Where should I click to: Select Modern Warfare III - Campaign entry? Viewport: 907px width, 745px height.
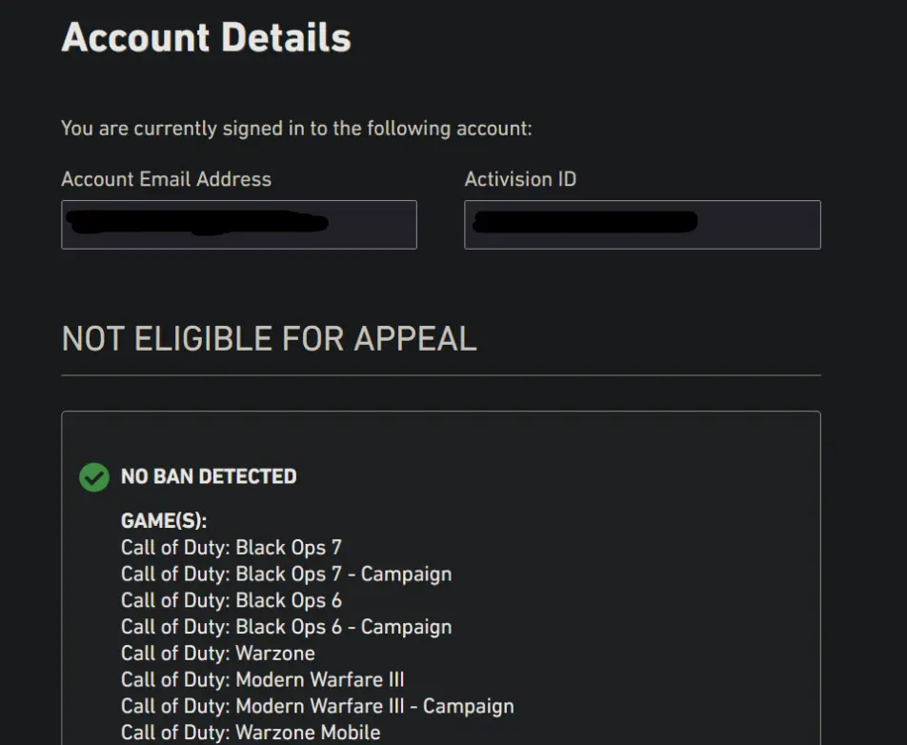[x=317, y=707]
